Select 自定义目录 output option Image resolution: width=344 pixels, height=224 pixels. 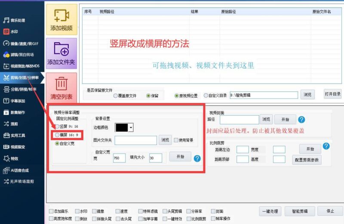click(215, 95)
